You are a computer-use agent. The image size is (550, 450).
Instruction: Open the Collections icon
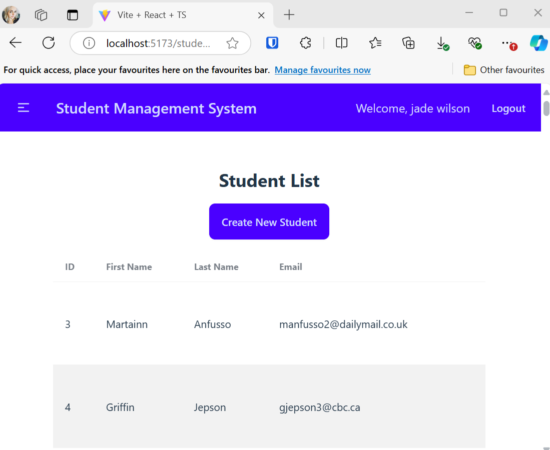(408, 43)
